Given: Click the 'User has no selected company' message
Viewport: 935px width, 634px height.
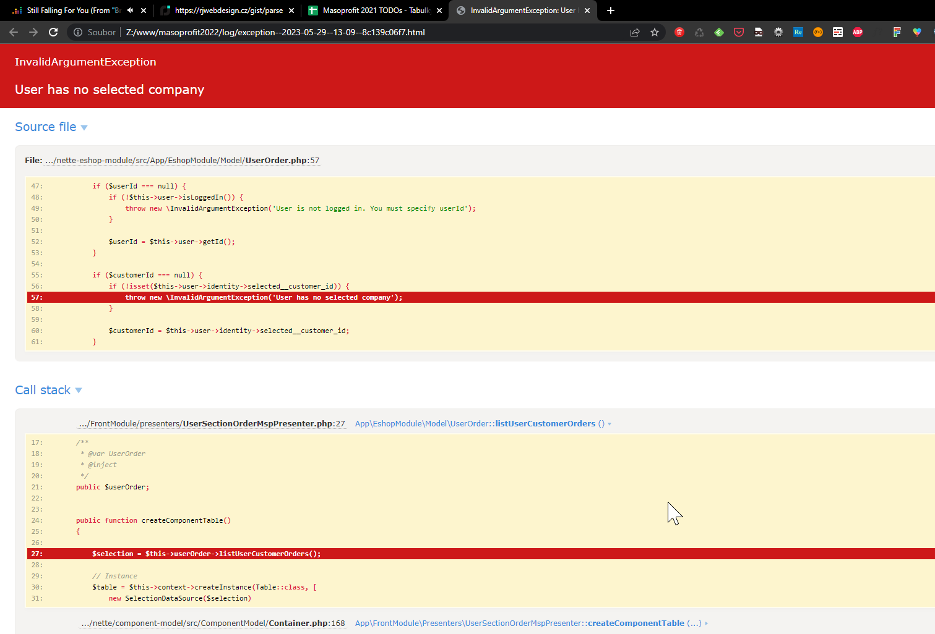Looking at the screenshot, I should tap(110, 90).
